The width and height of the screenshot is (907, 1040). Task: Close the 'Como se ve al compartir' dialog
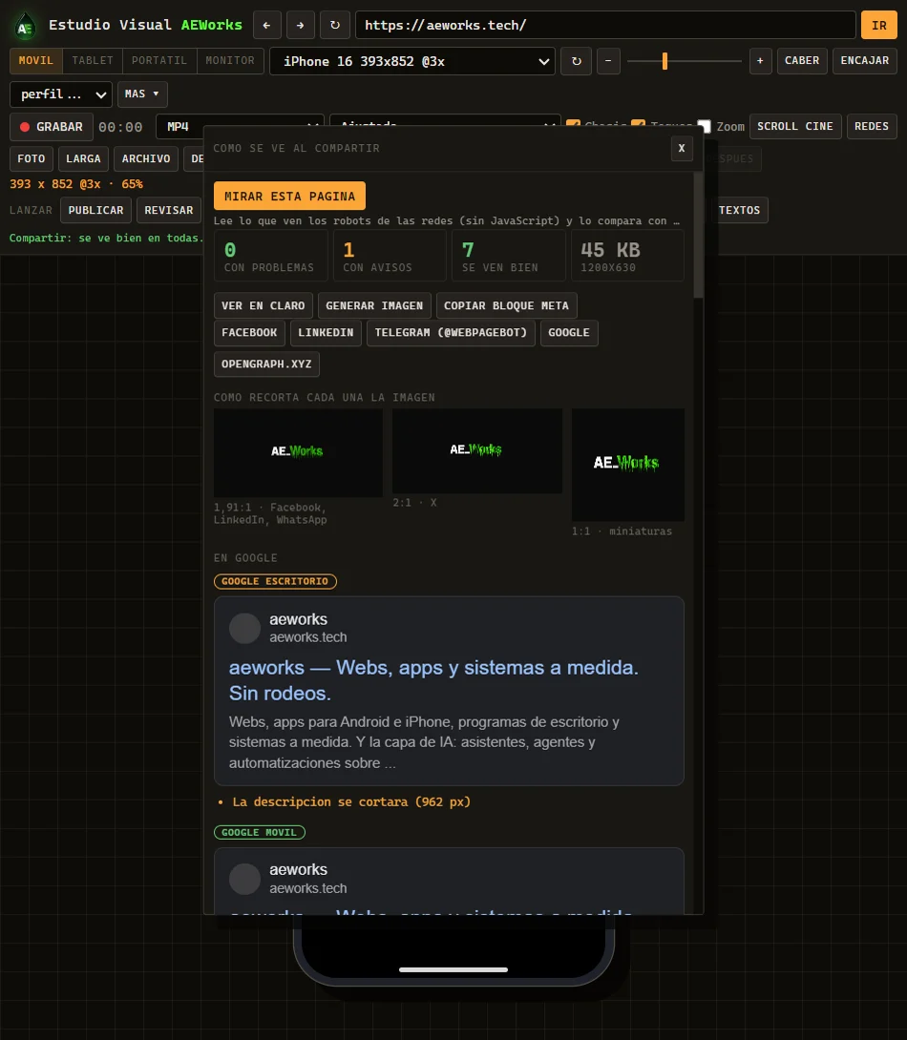[x=682, y=148]
